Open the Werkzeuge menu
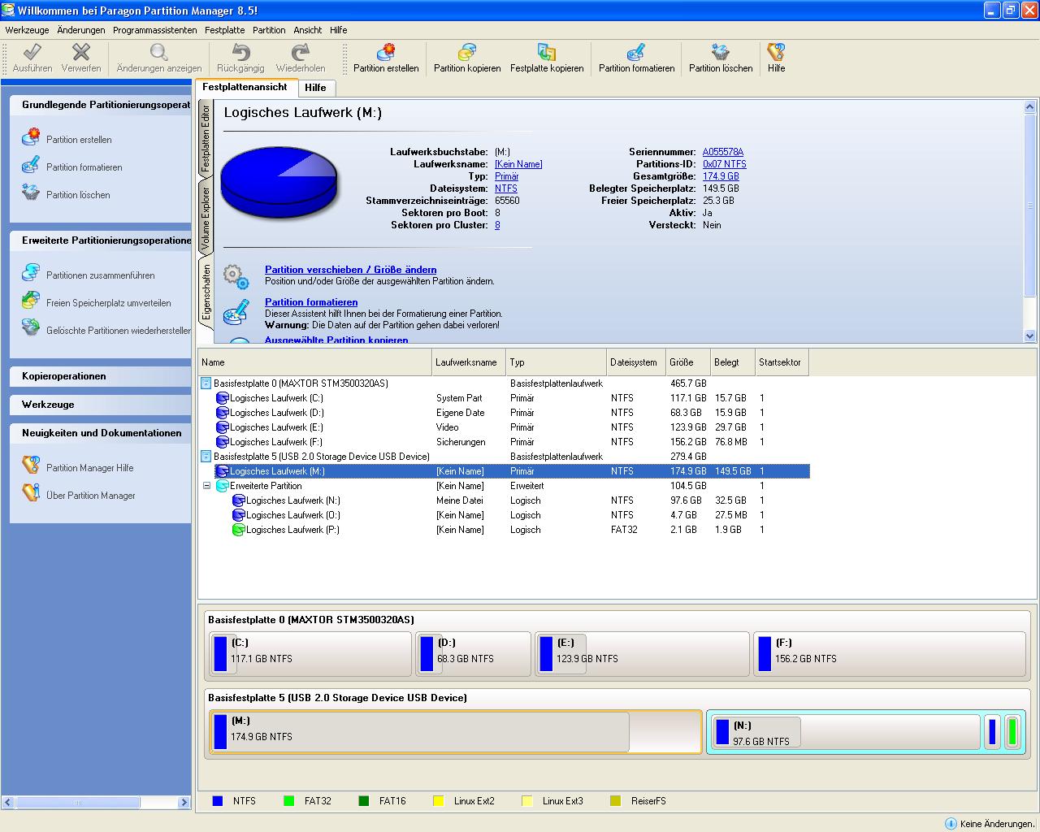Image resolution: width=1040 pixels, height=832 pixels. tap(27, 30)
